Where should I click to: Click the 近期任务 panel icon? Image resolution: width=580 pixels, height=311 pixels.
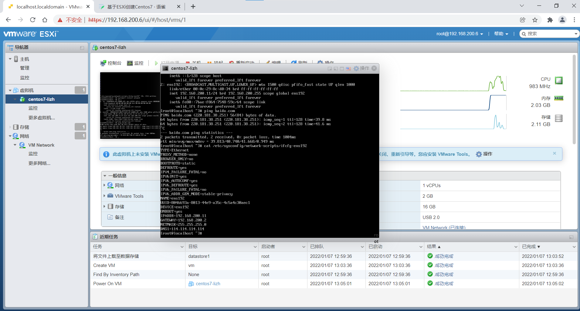95,237
